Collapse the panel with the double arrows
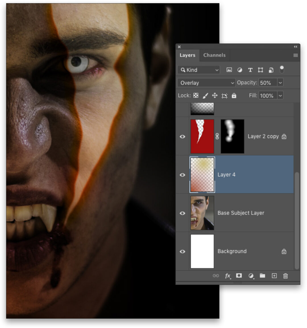Screen dimensions: 307x328 coord(295,47)
